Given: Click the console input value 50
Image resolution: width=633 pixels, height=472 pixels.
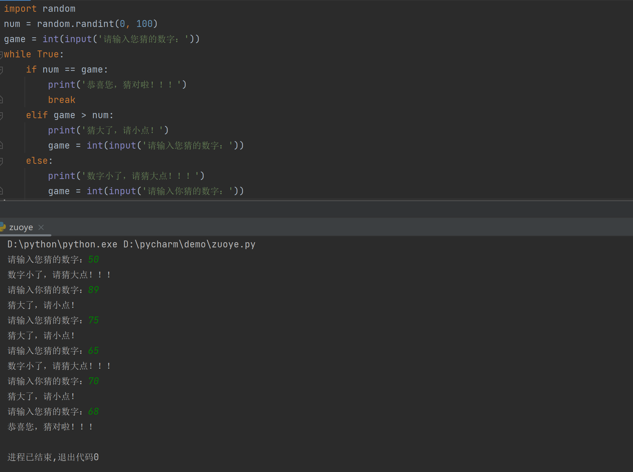Looking at the screenshot, I should coord(94,259).
